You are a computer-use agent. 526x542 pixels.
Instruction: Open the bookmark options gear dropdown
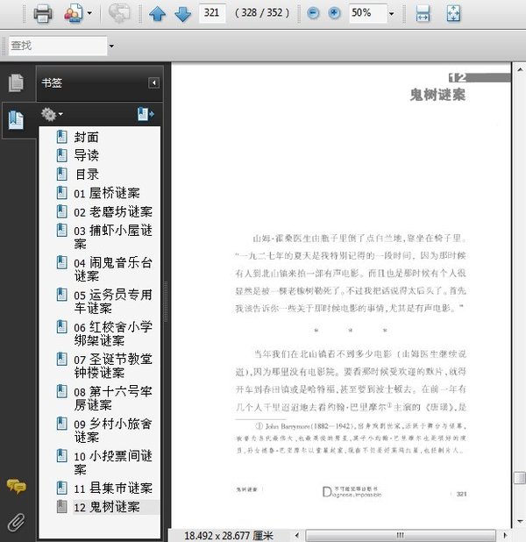[x=53, y=114]
